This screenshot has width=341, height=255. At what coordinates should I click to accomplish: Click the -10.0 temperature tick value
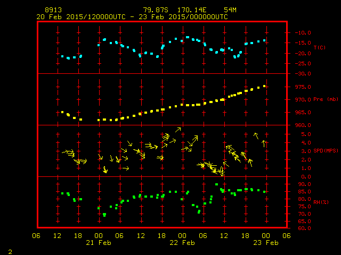pyautogui.click(x=303, y=33)
